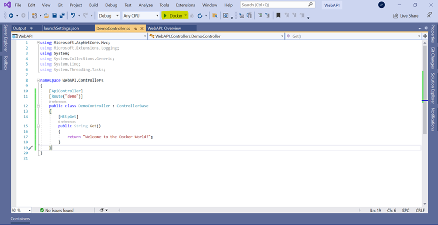This screenshot has height=225, width=438.
Task: Open the Any CPU platform dropdown
Action: (140, 15)
